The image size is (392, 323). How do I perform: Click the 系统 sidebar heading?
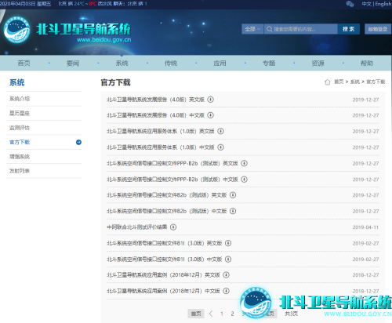(17, 82)
